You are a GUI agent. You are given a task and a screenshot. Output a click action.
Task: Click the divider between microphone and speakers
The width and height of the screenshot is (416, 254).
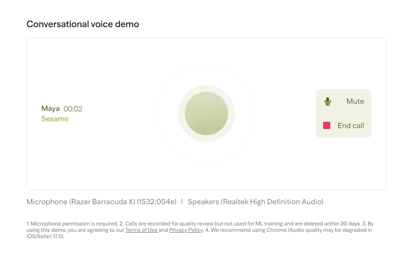(x=182, y=202)
